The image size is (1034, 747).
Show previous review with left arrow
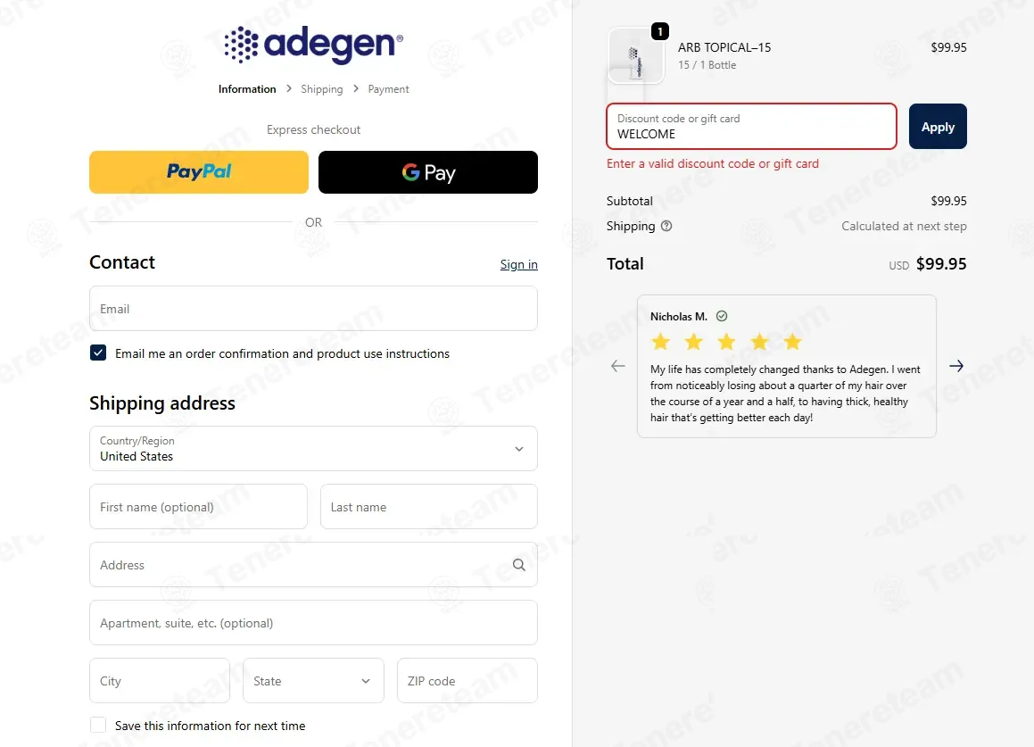coord(618,366)
